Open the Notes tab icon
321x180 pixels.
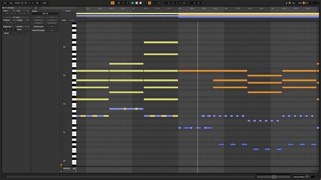(36, 8)
